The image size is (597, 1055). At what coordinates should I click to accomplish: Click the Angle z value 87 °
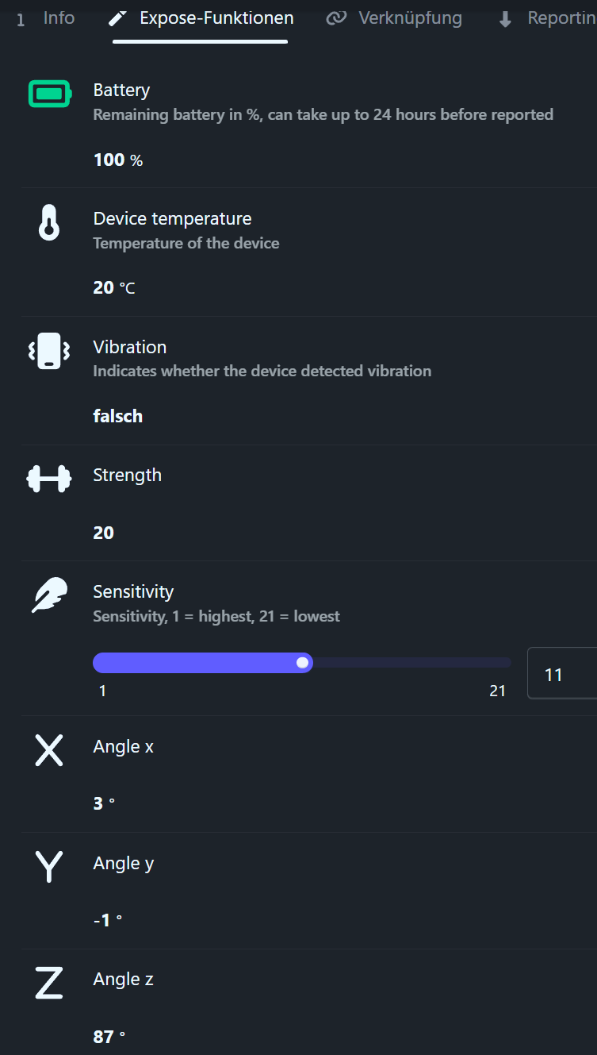click(x=109, y=1036)
